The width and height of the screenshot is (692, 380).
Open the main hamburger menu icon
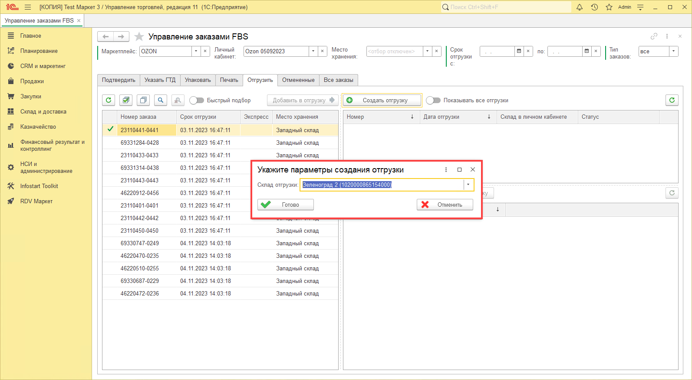pos(28,7)
